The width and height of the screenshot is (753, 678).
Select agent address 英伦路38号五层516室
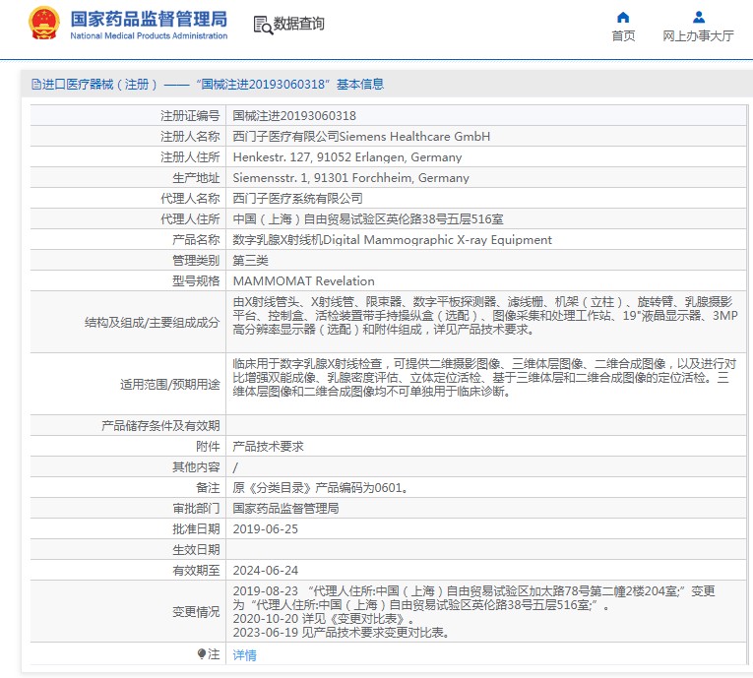click(x=368, y=219)
